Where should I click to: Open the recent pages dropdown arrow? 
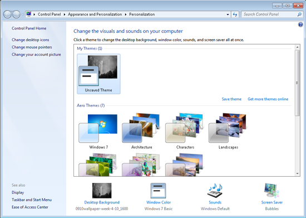[x=23, y=14]
